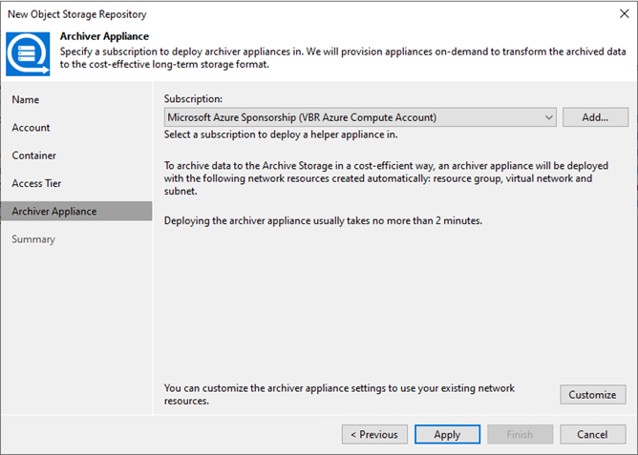Jump to the Summary step
The width and height of the screenshot is (638, 455).
(x=33, y=238)
